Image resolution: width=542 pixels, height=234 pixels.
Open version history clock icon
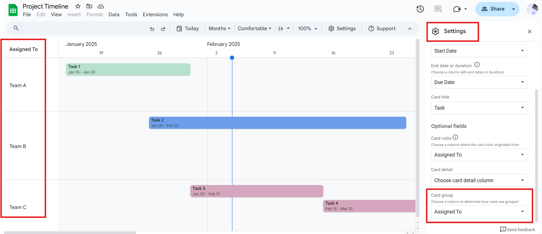420,9
